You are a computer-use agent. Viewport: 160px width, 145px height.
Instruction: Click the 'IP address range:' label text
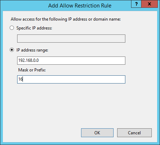(32, 50)
